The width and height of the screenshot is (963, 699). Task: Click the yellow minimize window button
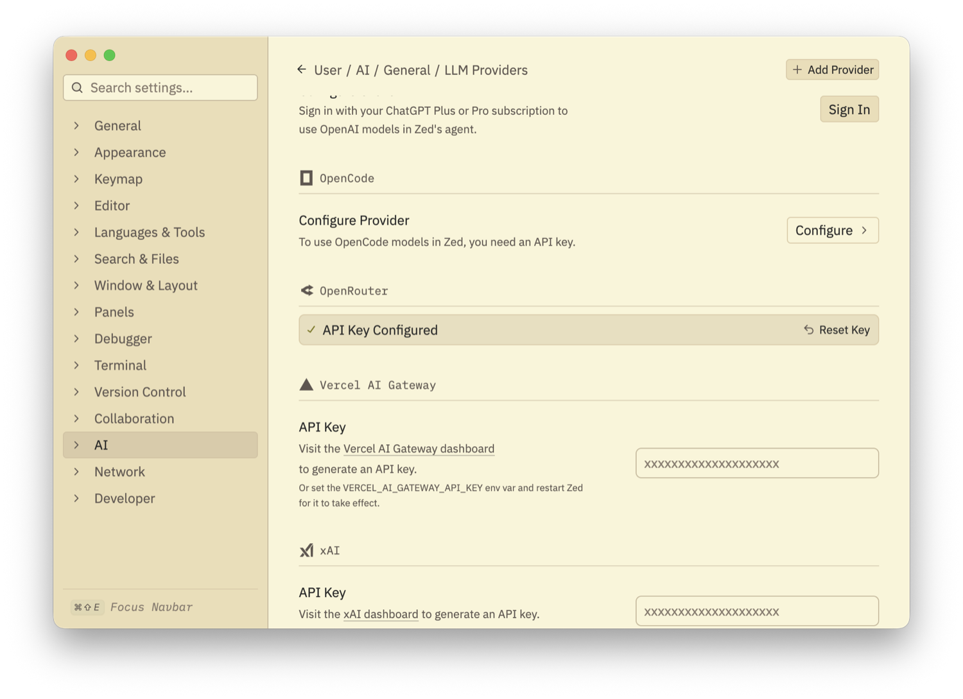point(91,55)
